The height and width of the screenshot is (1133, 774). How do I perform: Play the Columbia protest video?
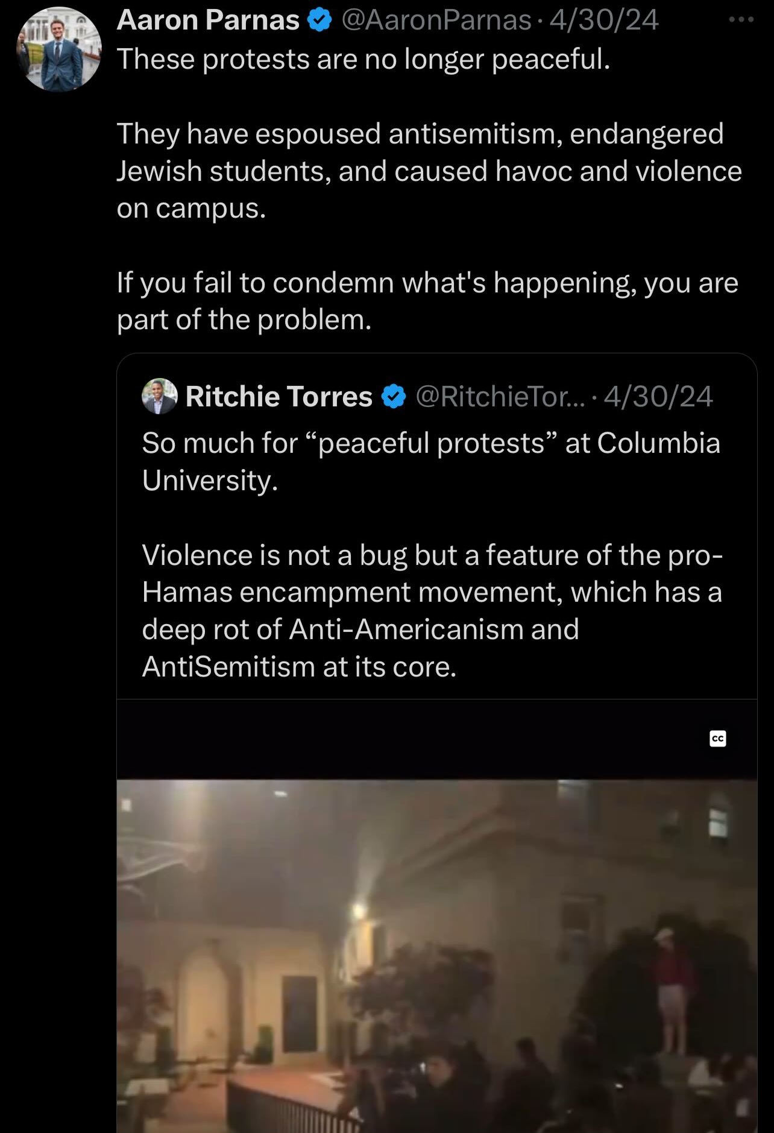(437, 956)
